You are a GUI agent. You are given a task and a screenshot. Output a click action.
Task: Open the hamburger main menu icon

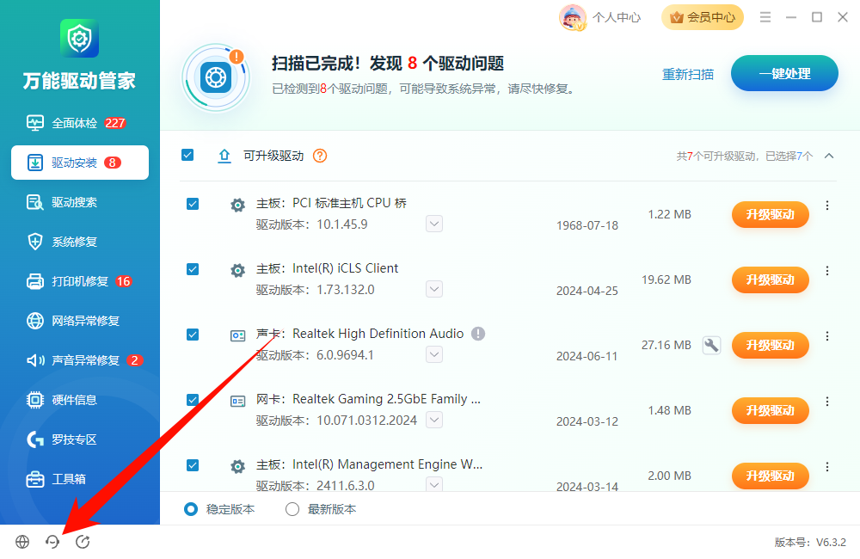point(765,17)
